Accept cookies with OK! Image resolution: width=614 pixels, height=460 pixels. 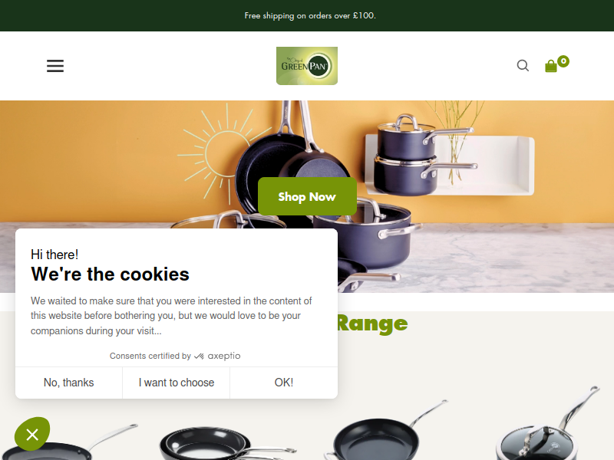coord(284,383)
